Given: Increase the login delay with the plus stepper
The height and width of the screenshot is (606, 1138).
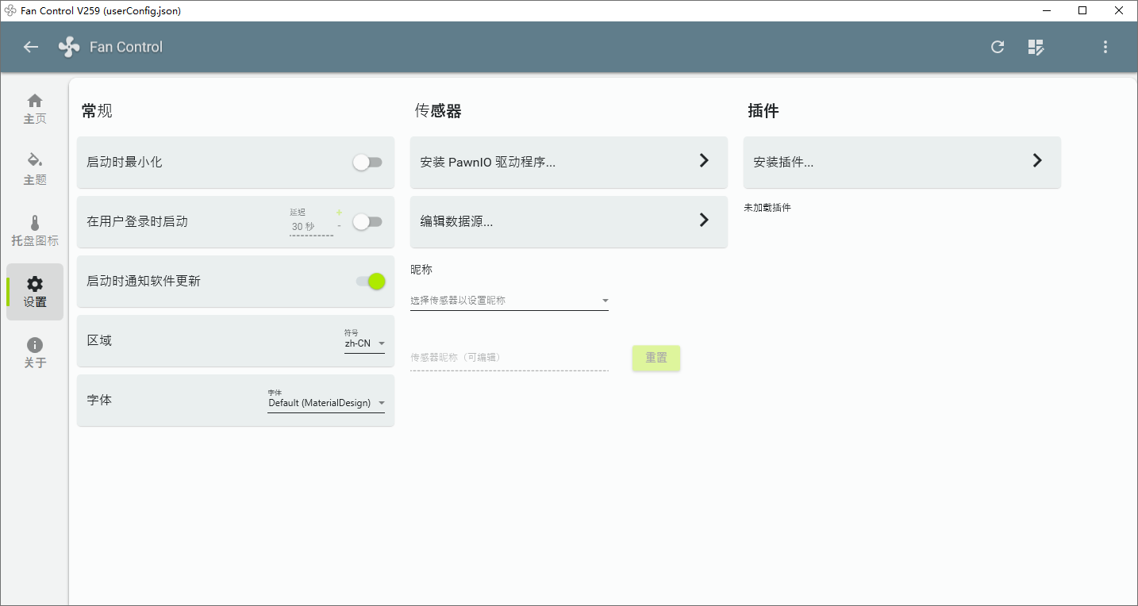Looking at the screenshot, I should click(338, 213).
